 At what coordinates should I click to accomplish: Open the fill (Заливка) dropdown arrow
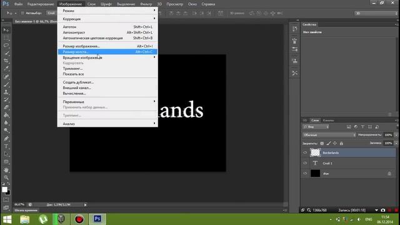pos(396,143)
